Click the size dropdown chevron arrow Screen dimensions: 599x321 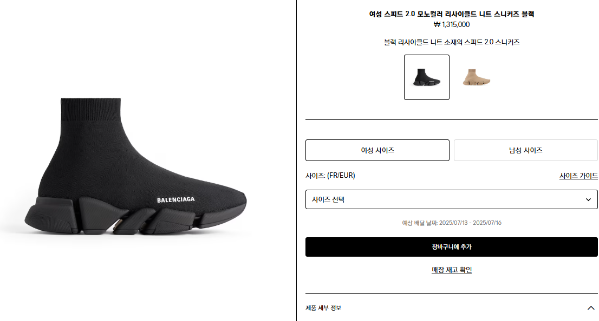click(x=589, y=199)
